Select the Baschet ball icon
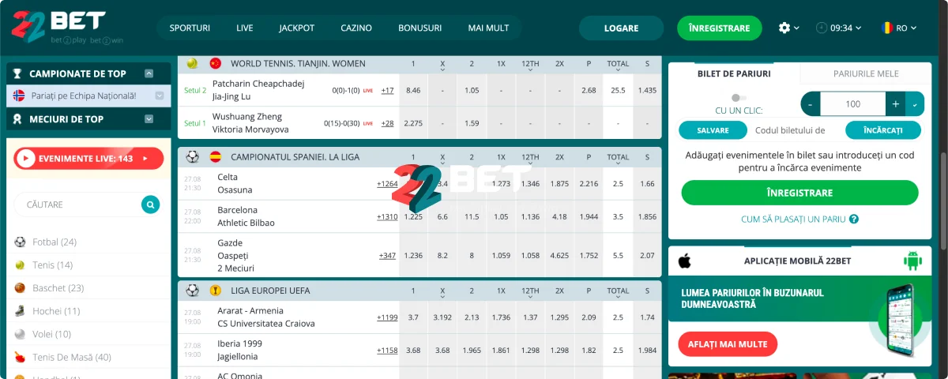The height and width of the screenshot is (379, 948). click(x=20, y=288)
